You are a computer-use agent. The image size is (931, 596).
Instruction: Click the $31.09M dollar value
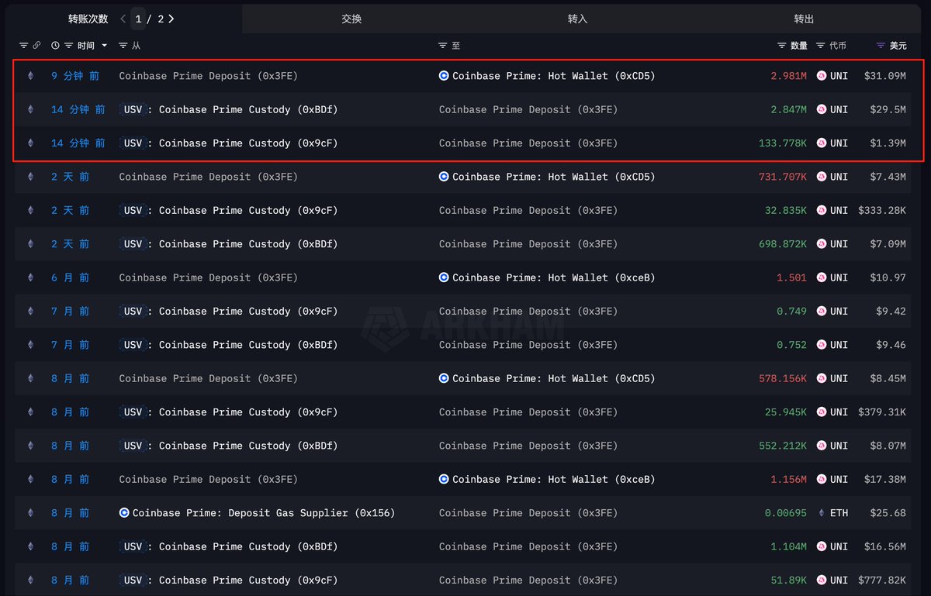tap(885, 76)
